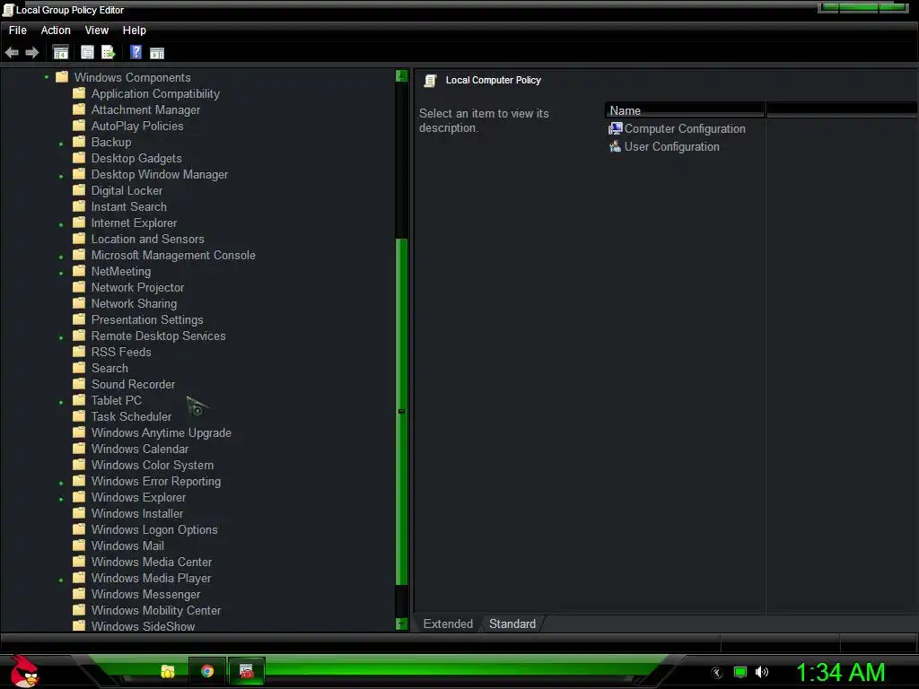The width and height of the screenshot is (919, 689).
Task: Expand the Desktop Window Manager node
Action: [x=61, y=176]
